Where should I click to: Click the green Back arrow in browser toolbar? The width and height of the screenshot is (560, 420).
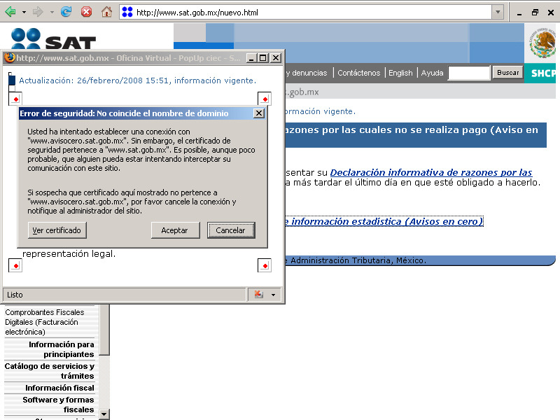(10, 12)
